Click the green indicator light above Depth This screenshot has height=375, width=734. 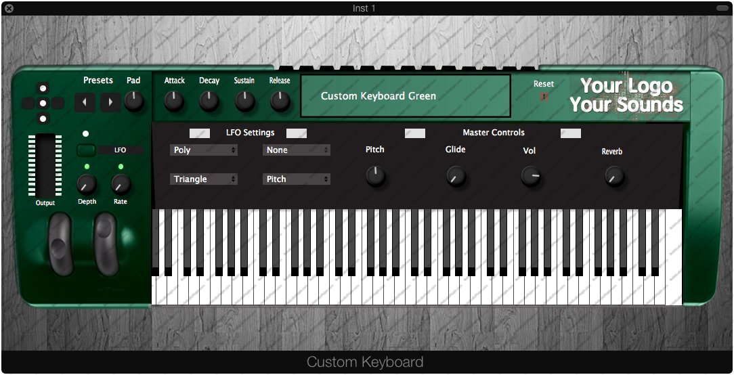pyautogui.click(x=87, y=167)
